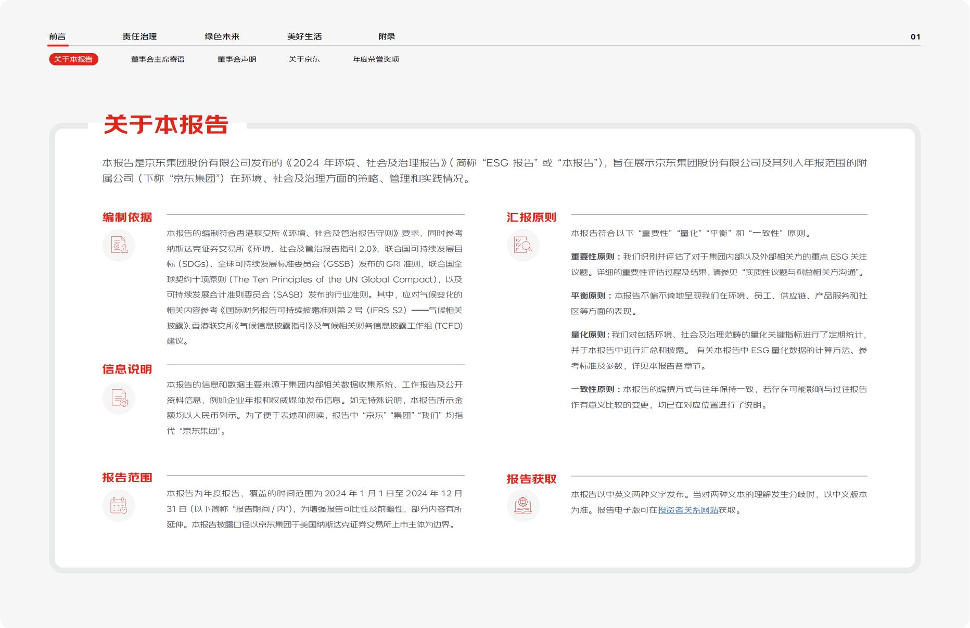The image size is (970, 628).
Task: Click the 编制依据 section heading
Action: [127, 217]
